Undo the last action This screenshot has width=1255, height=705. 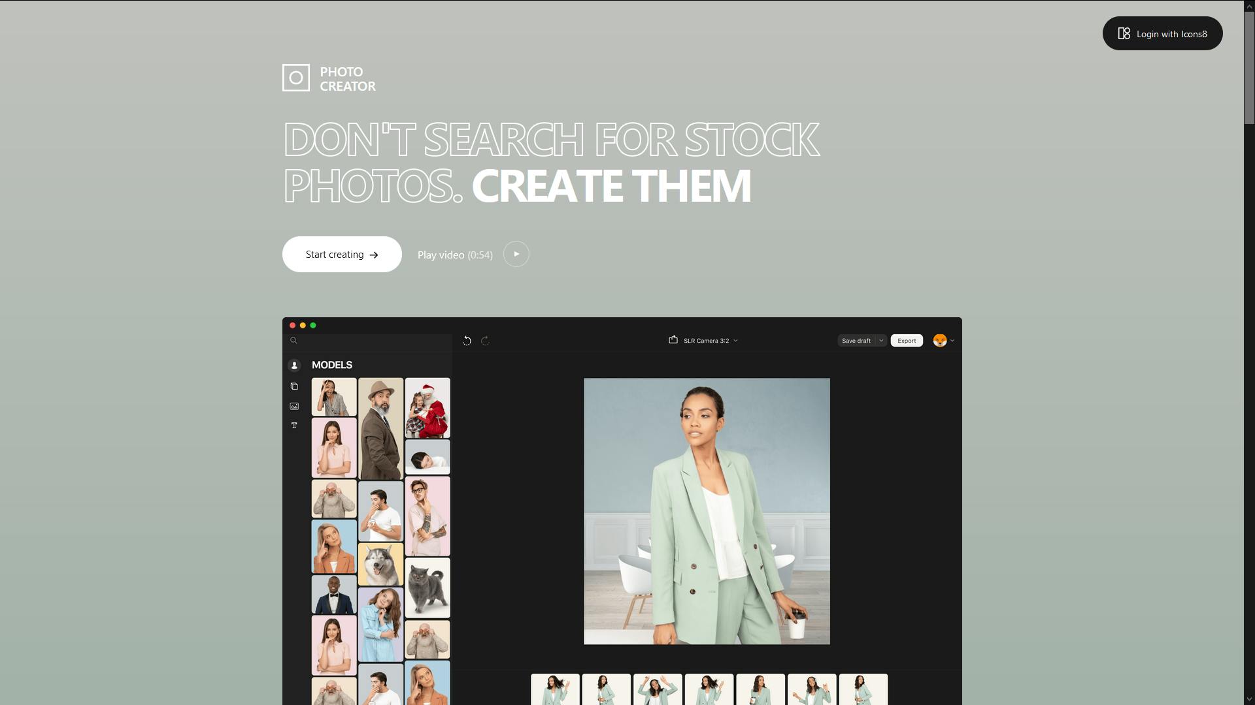[x=467, y=340]
